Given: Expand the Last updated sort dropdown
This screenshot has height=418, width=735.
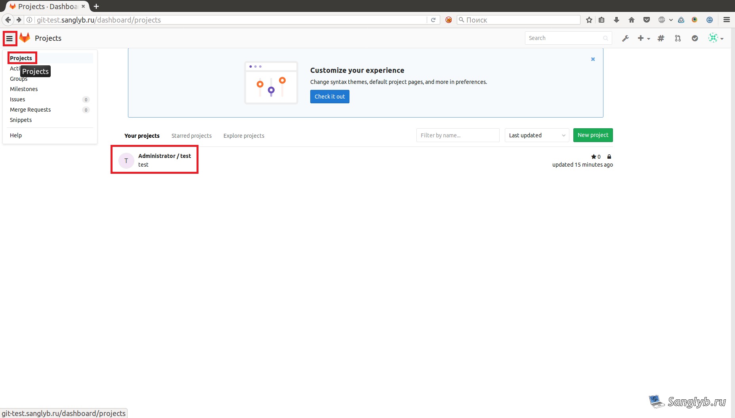Looking at the screenshot, I should point(537,135).
